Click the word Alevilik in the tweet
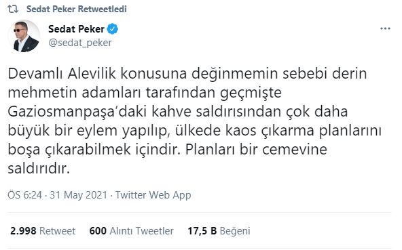Screen dimensions: 402x250 (92, 74)
